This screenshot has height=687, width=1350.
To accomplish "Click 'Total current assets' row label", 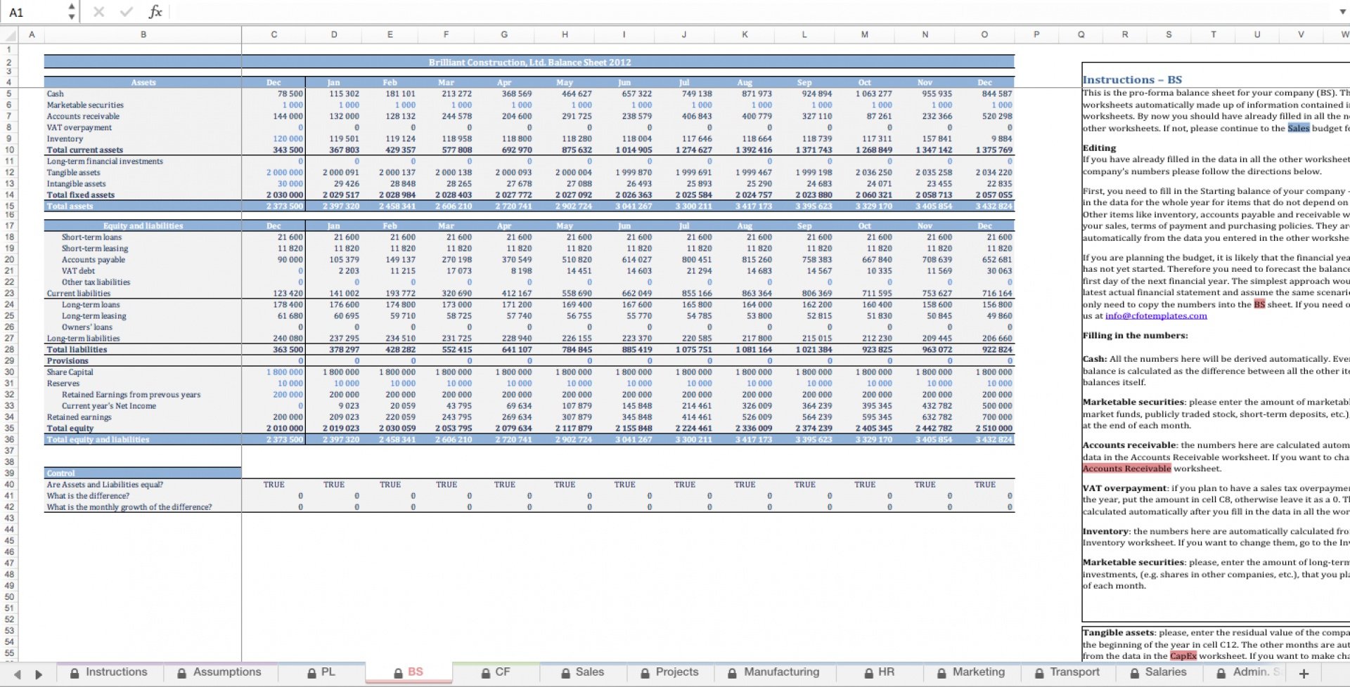I will point(84,150).
